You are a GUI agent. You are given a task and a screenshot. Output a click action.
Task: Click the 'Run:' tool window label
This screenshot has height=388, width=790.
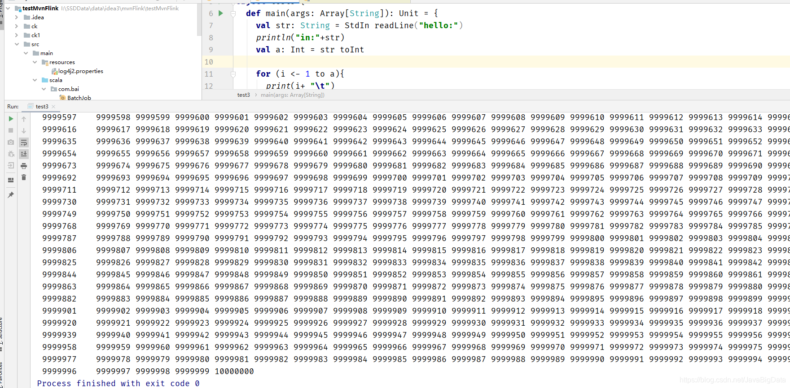pos(13,107)
